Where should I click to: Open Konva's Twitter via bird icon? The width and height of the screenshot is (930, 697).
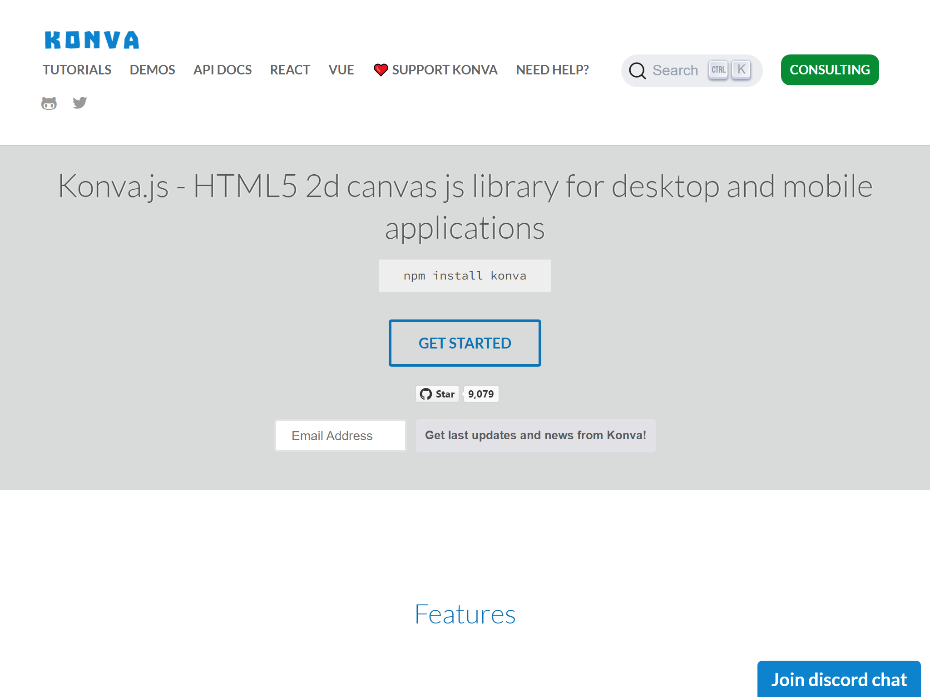[x=79, y=103]
